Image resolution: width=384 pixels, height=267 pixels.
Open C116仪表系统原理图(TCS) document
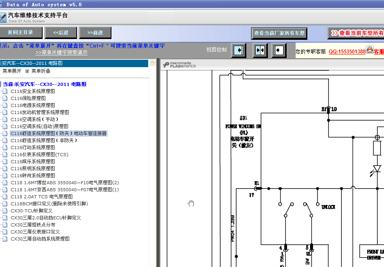39,155
